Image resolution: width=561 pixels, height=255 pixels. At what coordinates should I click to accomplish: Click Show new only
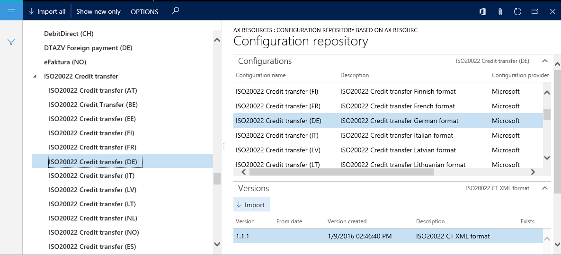click(98, 11)
